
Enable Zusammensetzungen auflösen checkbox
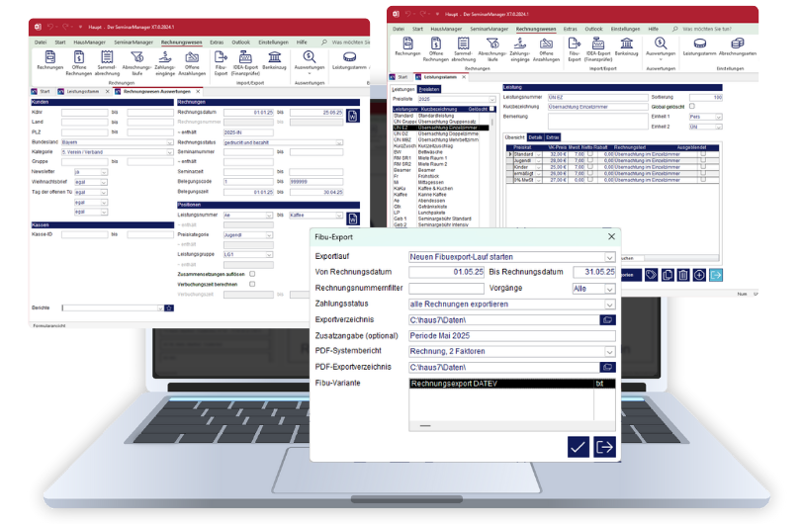253,274
